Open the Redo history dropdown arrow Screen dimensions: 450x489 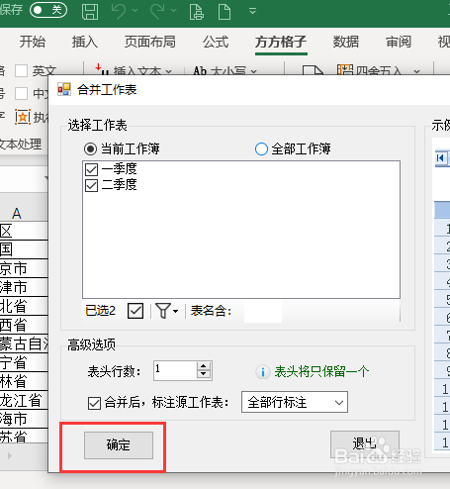(174, 11)
